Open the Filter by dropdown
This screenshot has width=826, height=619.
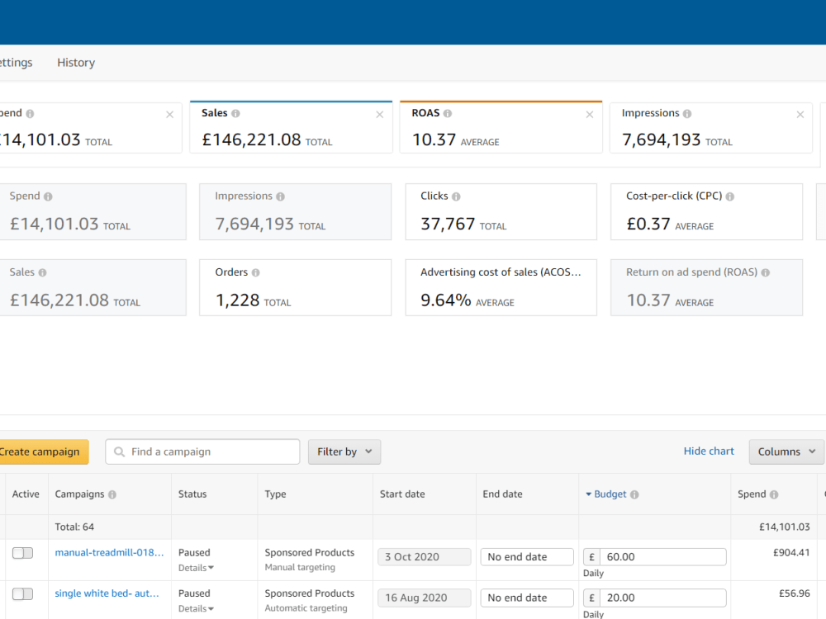click(x=344, y=451)
